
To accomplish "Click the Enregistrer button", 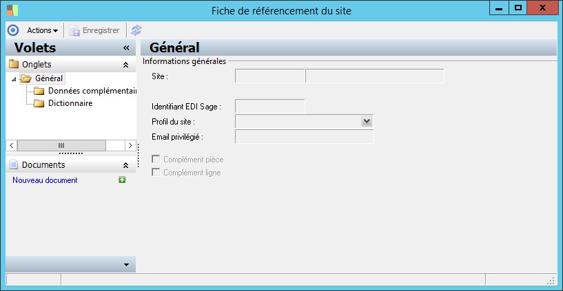I will click(x=94, y=30).
